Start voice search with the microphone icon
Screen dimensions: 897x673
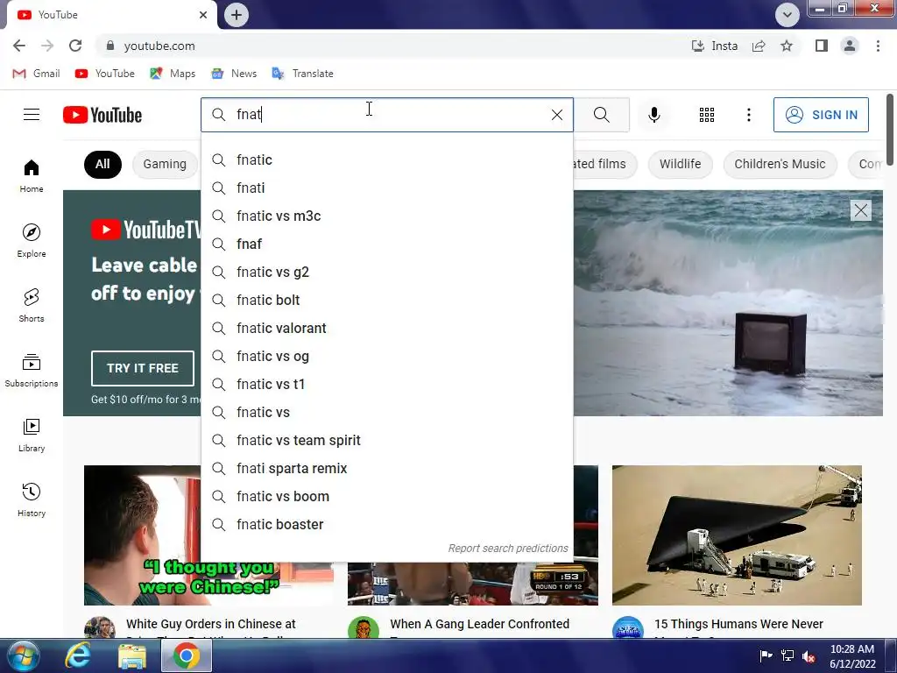coord(653,115)
